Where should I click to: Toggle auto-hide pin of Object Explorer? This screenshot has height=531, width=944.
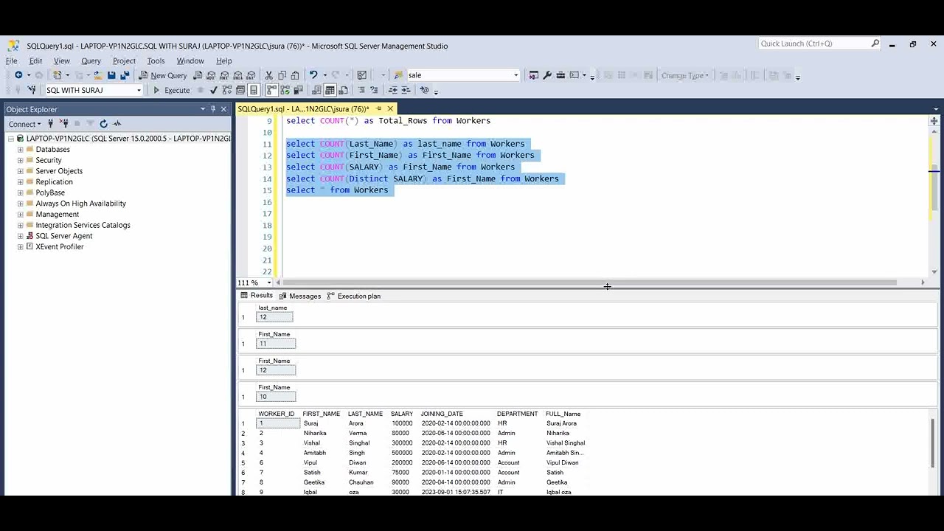coord(213,109)
